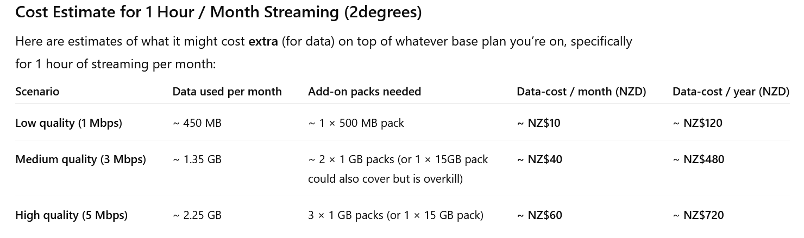Viewport: 804px width, 238px height.
Task: Select the '~ NZ$480' yearly cost cell
Action: (x=698, y=159)
